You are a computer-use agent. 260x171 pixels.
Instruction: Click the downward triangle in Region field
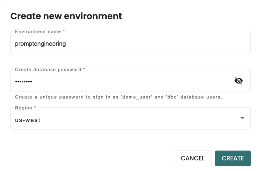242,118
